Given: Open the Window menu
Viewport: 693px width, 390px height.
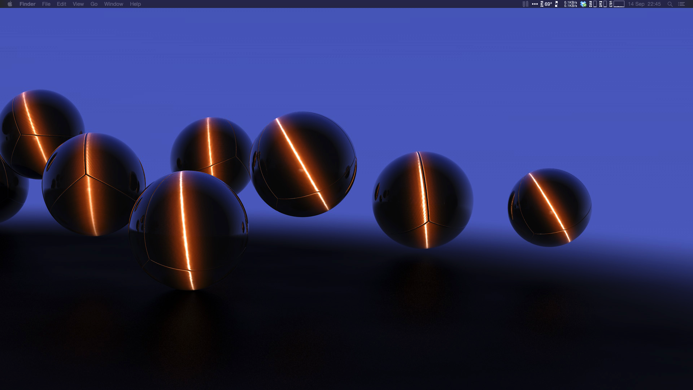Looking at the screenshot, I should click(113, 4).
